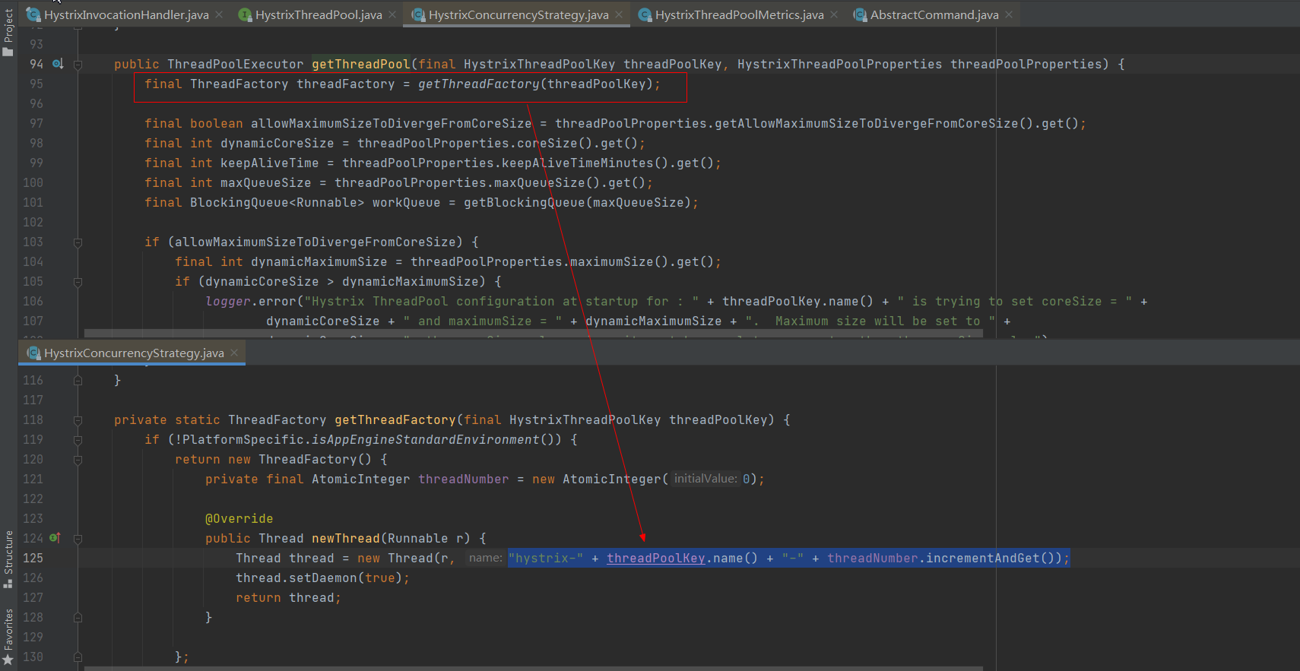
Task: Click the name parameter hint on line 125
Action: [486, 558]
